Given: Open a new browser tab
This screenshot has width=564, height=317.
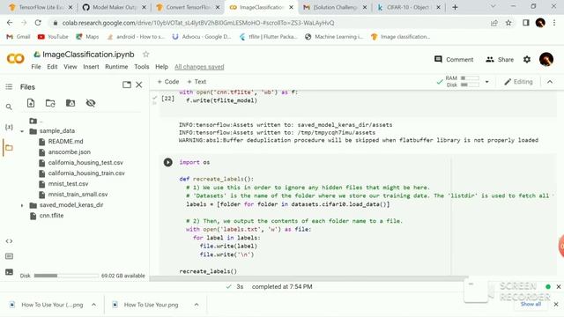Looking at the screenshot, I should point(455,7).
